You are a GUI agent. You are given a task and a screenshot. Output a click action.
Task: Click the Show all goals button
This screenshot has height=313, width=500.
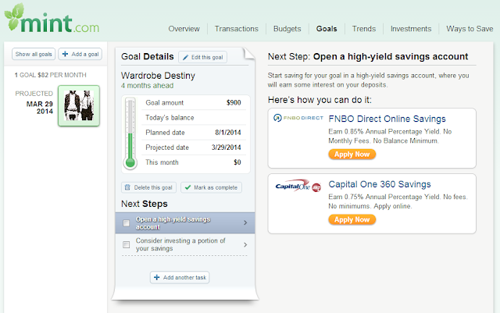tap(33, 54)
